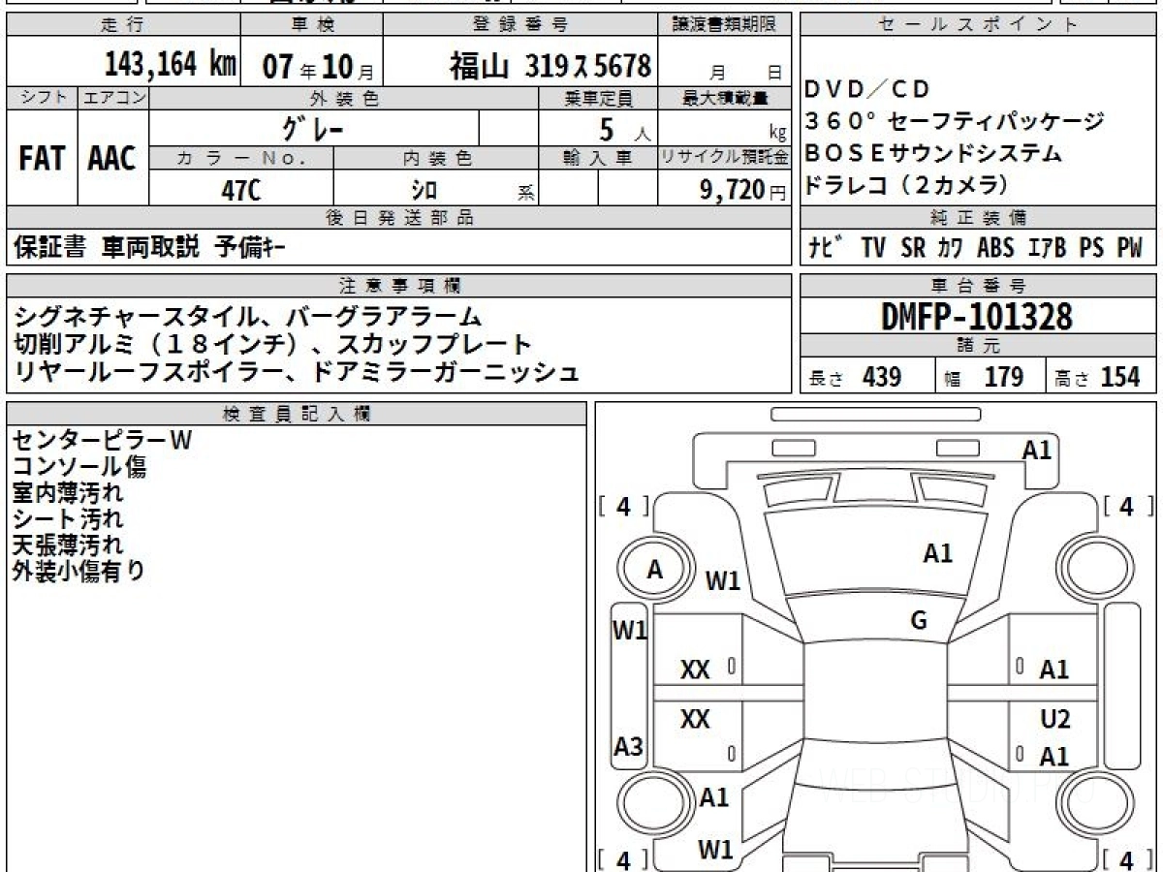
Task: Click the 登録番号 header cell
Action: (x=520, y=25)
